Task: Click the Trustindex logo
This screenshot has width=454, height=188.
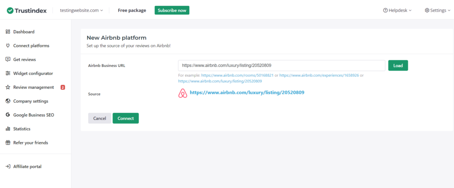Action: coord(29,10)
